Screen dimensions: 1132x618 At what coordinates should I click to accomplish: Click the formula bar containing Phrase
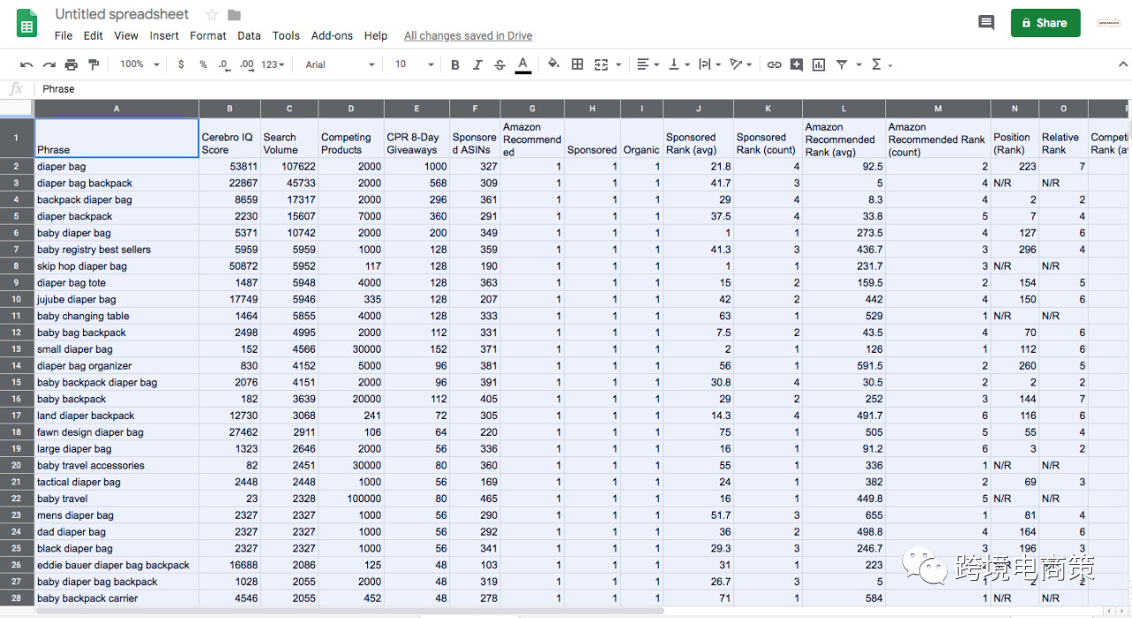tap(584, 88)
